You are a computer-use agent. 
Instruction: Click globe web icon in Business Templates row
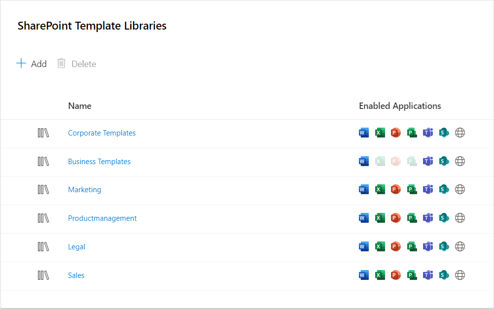(x=460, y=161)
